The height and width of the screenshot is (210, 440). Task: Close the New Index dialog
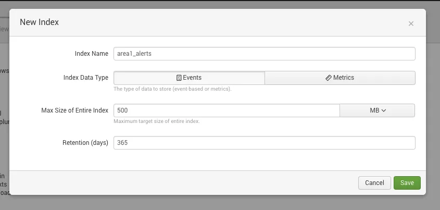click(411, 23)
